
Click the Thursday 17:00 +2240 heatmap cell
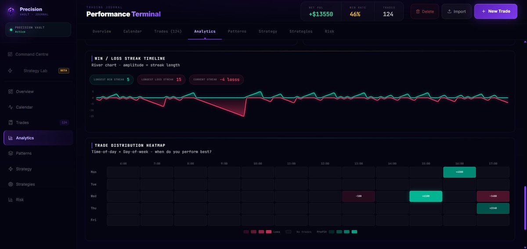tap(493, 208)
